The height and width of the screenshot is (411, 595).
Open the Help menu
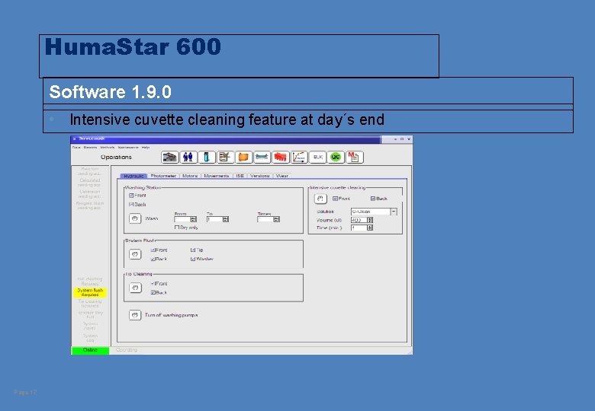point(146,147)
